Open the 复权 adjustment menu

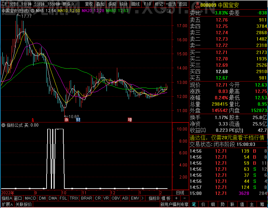pos(89,4)
